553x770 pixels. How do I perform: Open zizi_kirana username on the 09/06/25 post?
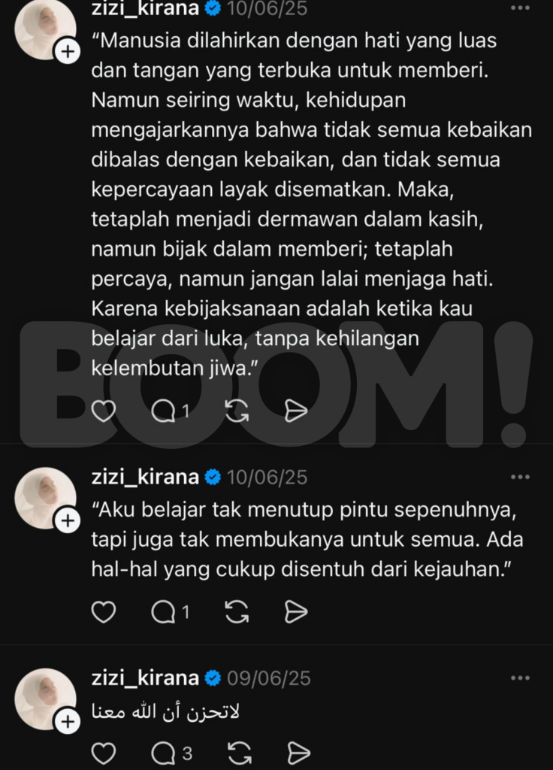click(x=145, y=678)
